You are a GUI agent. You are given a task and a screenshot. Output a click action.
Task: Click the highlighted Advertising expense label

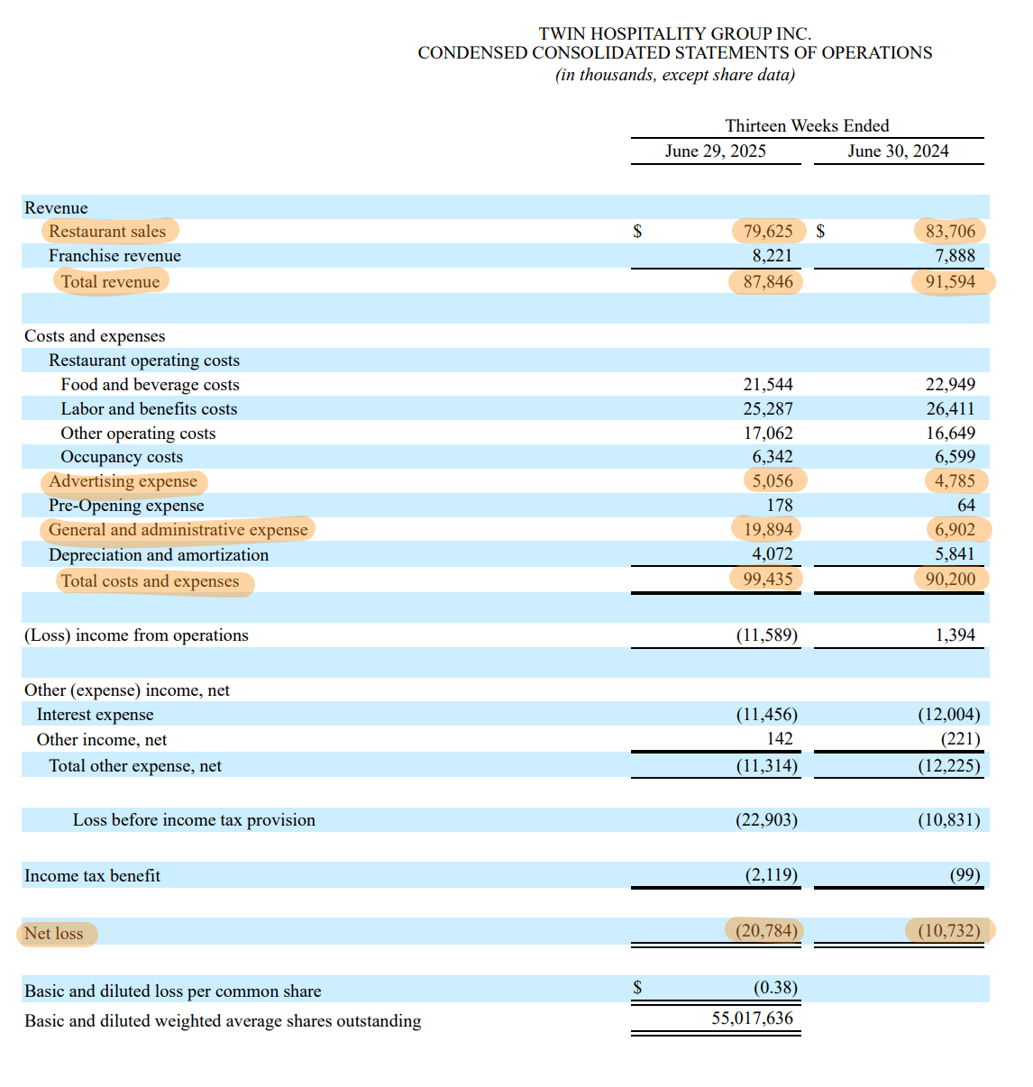coord(123,481)
